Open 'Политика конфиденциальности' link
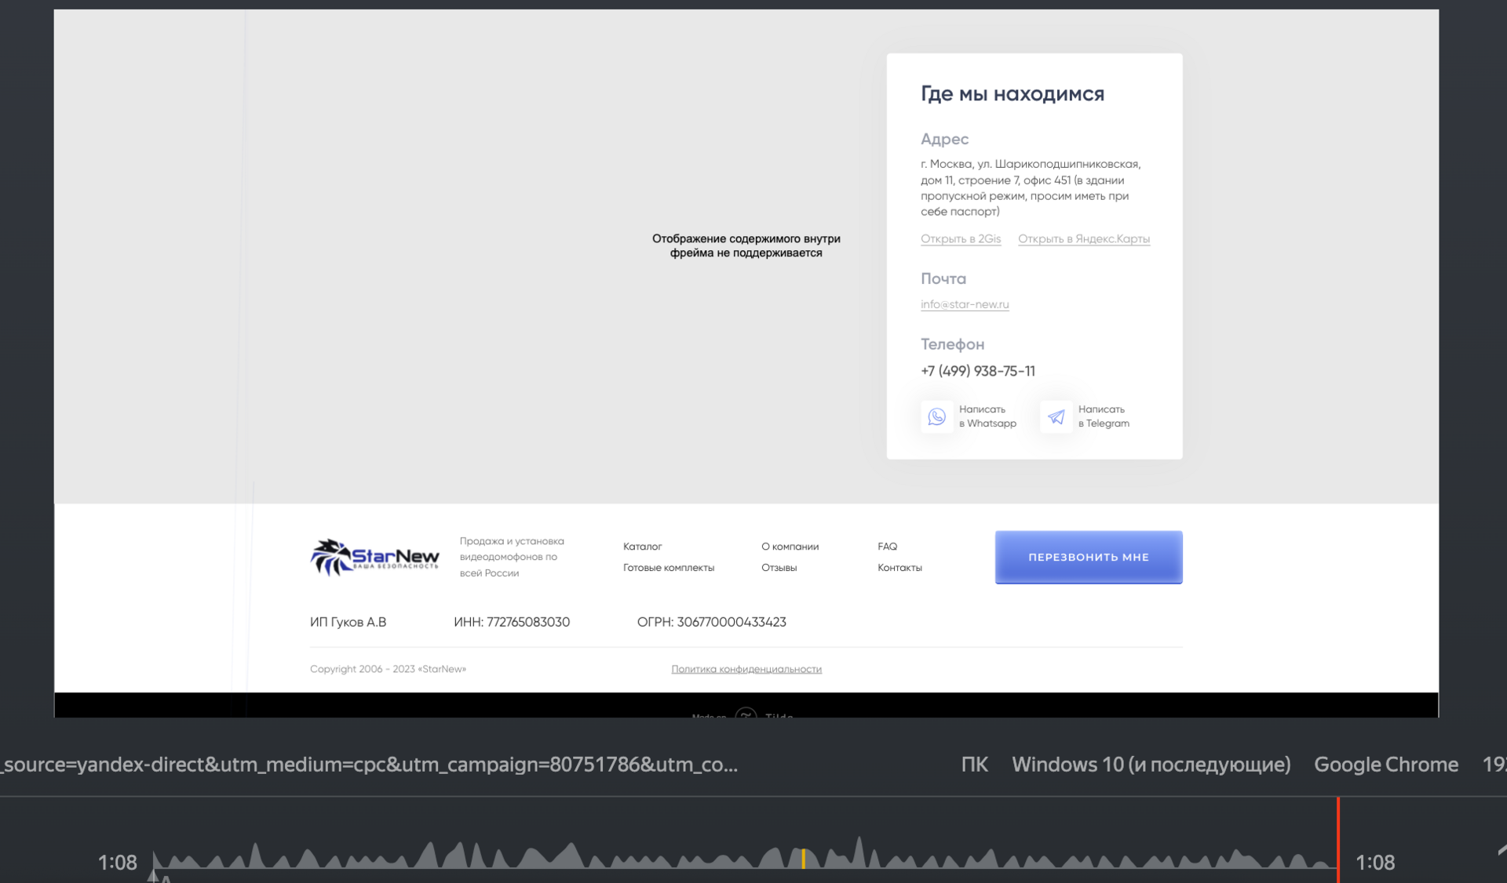This screenshot has width=1507, height=883. (746, 669)
